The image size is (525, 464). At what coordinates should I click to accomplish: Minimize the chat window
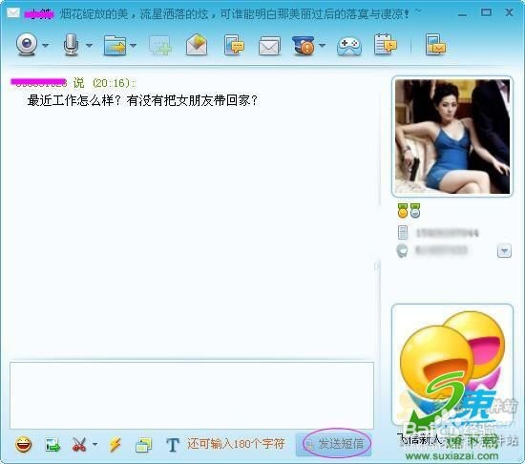(462, 14)
